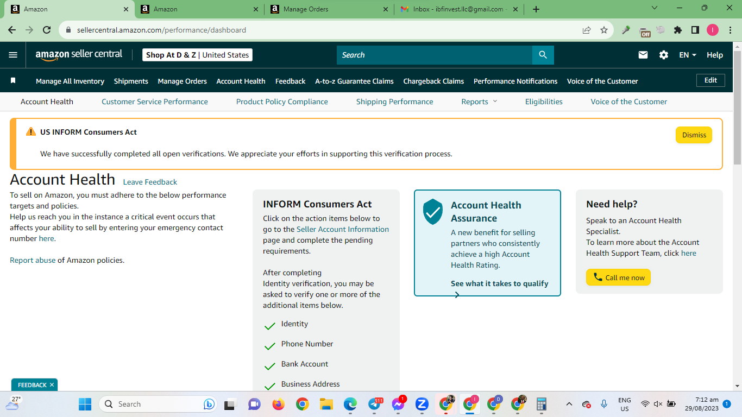The width and height of the screenshot is (742, 417).
Task: Open the Chrome profile avatar
Action: pyautogui.click(x=713, y=30)
